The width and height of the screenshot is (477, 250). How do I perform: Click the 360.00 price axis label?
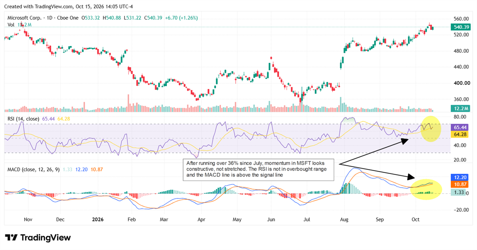tap(461, 100)
